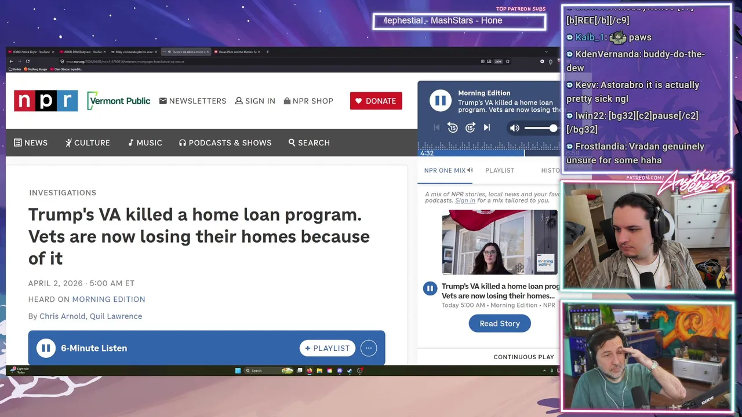
Task: Pause the Morning Edition player
Action: click(441, 101)
